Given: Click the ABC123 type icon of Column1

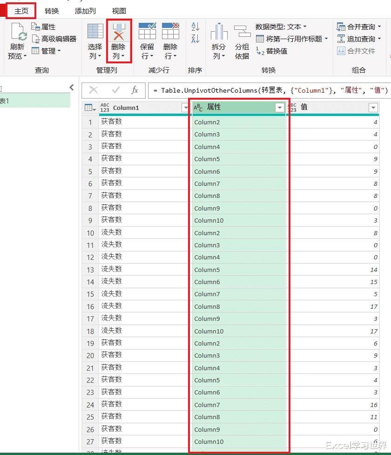Looking at the screenshot, I should (x=105, y=108).
